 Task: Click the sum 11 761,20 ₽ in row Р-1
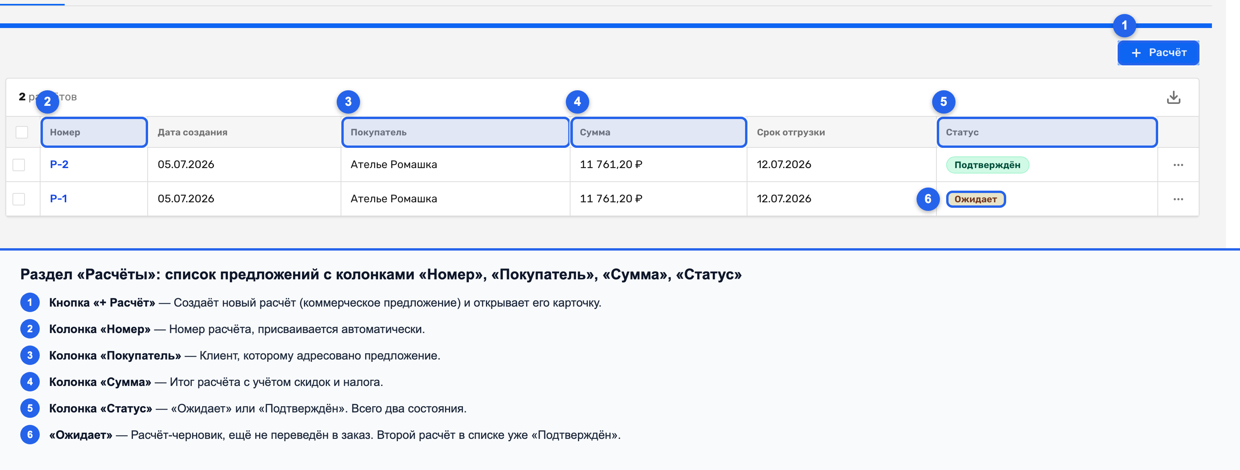pyautogui.click(x=611, y=198)
